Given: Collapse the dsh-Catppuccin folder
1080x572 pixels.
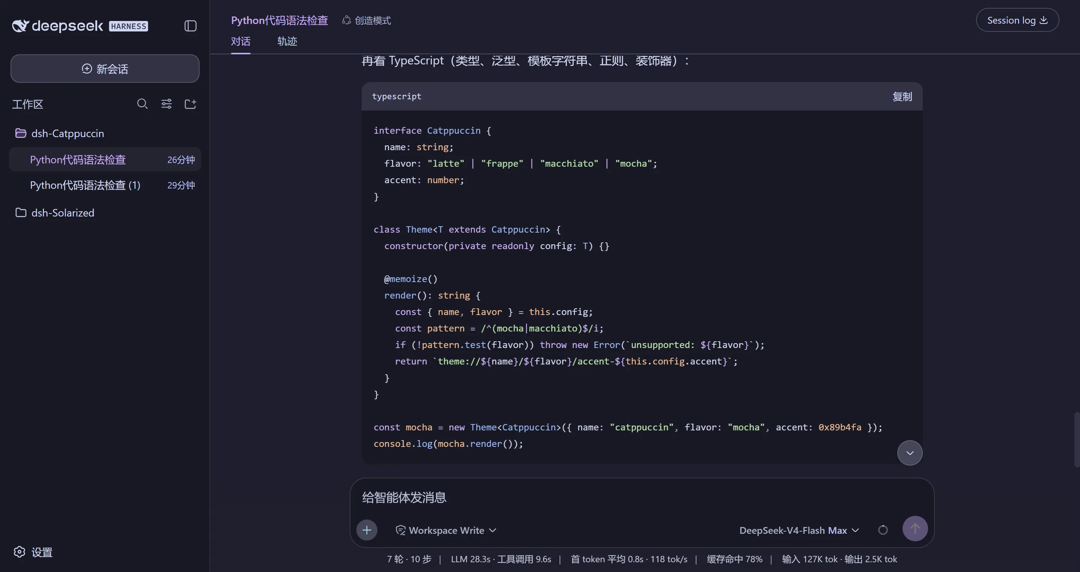Looking at the screenshot, I should pos(60,134).
